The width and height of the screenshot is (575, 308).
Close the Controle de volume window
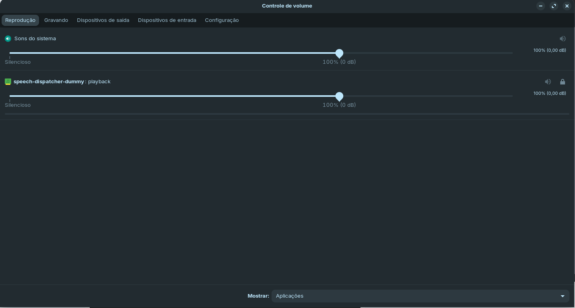point(567,6)
